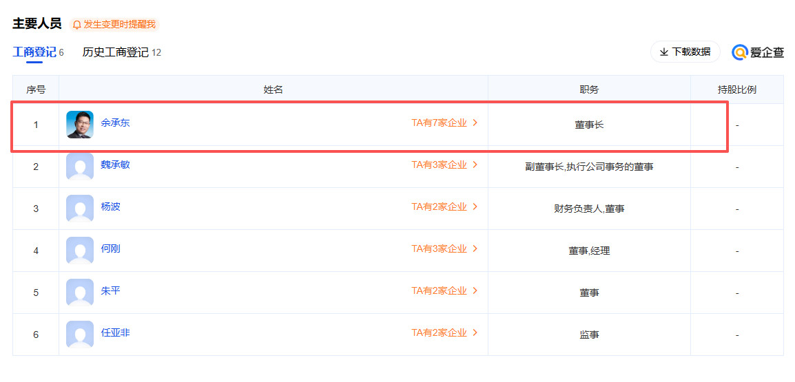The image size is (795, 382).
Task: Open the 魏承敏 name link
Action: pos(115,165)
